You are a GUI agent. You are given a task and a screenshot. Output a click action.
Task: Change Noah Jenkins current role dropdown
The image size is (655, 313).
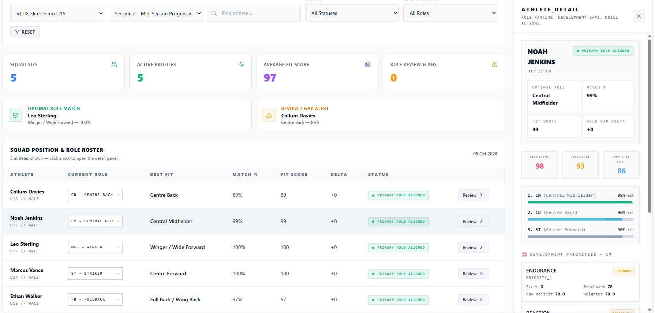click(95, 221)
